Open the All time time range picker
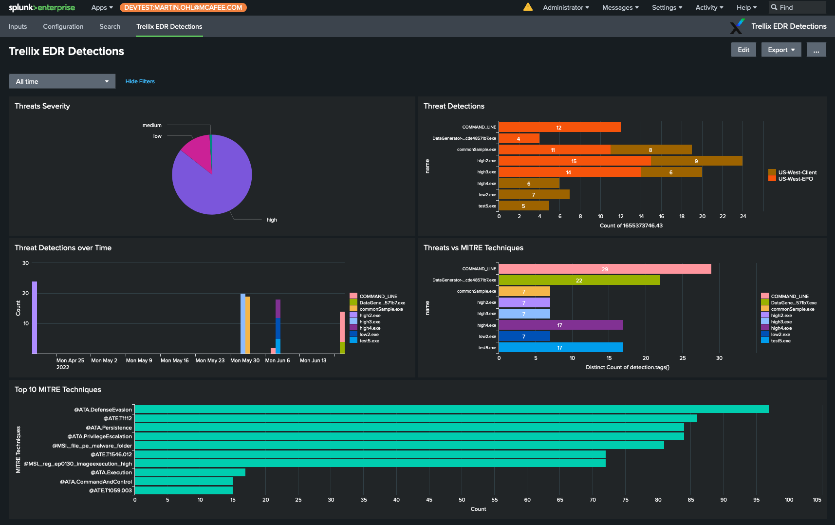The width and height of the screenshot is (835, 525). coord(62,81)
